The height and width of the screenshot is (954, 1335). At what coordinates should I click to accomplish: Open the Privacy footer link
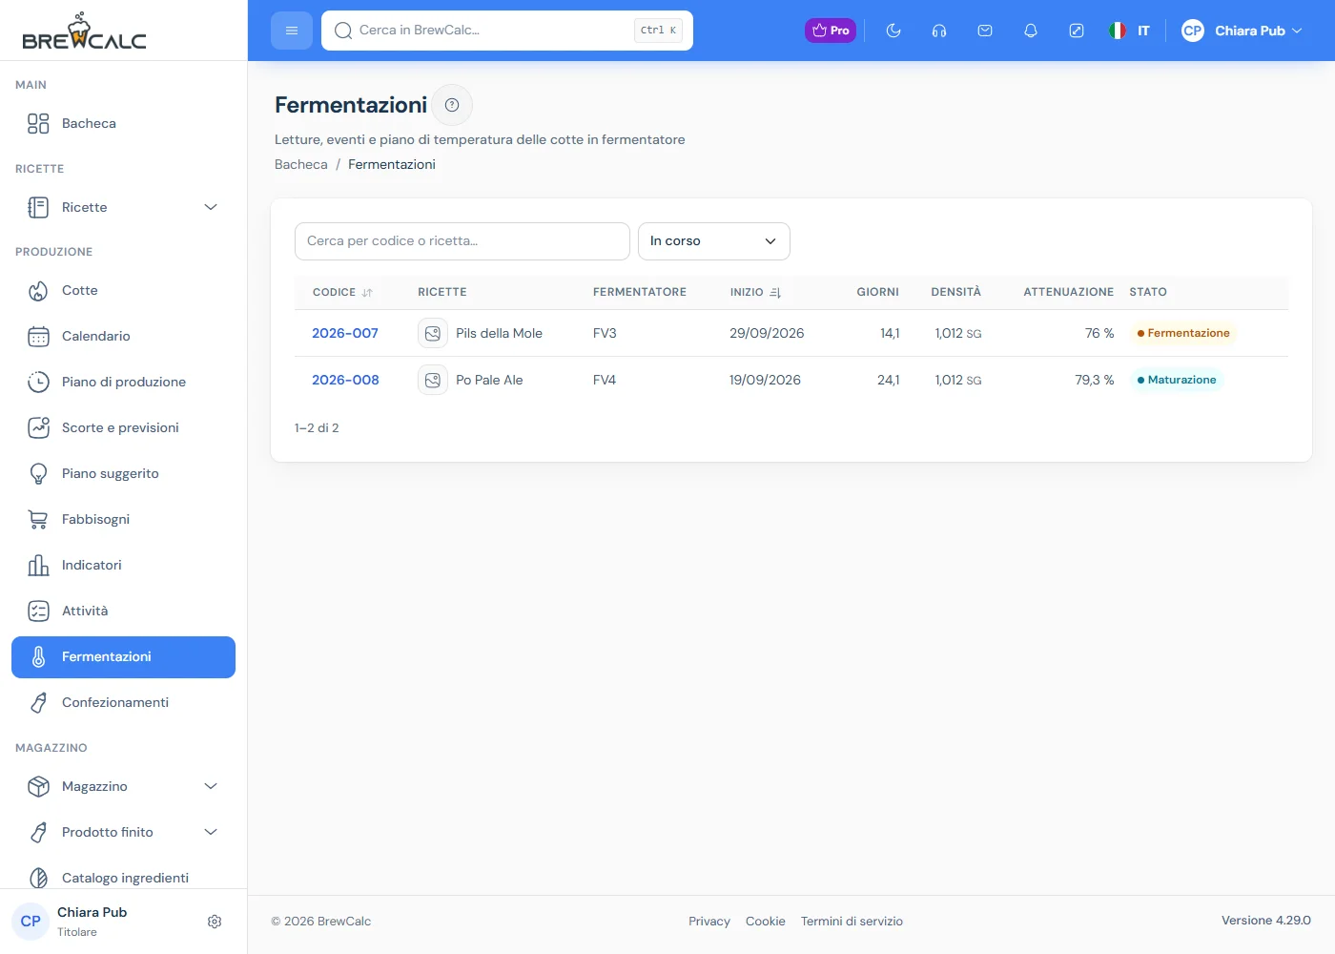pyautogui.click(x=709, y=922)
